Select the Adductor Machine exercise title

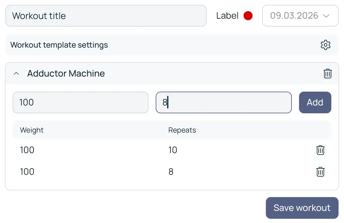pos(66,74)
